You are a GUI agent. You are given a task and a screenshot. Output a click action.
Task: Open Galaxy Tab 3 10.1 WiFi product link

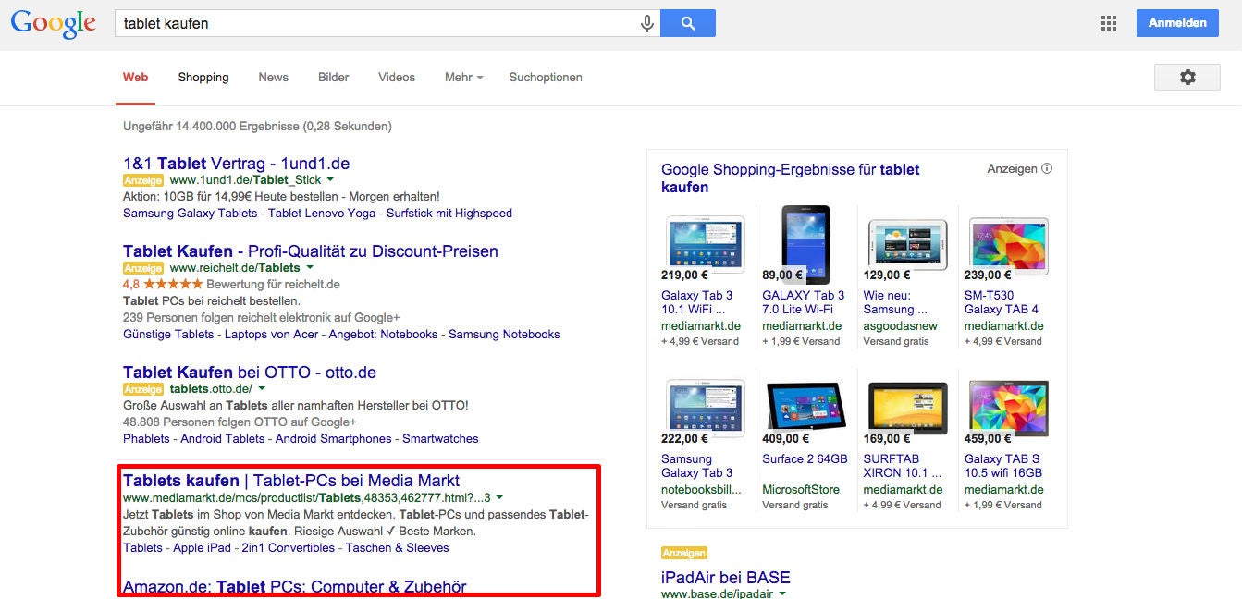pos(696,302)
